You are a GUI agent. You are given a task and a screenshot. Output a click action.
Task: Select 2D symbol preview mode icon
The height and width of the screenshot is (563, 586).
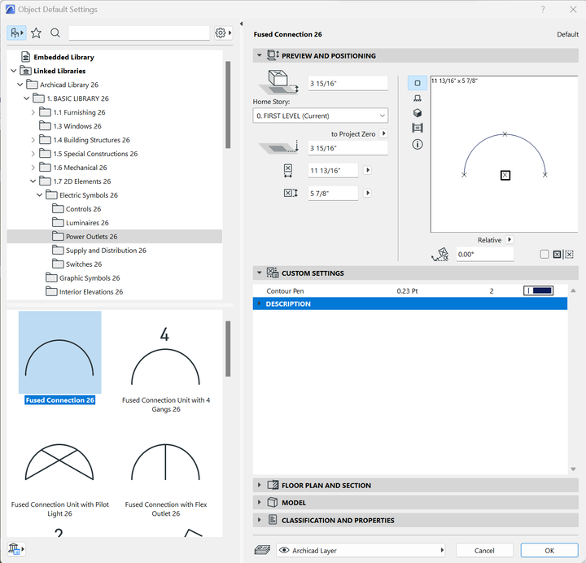pos(418,83)
